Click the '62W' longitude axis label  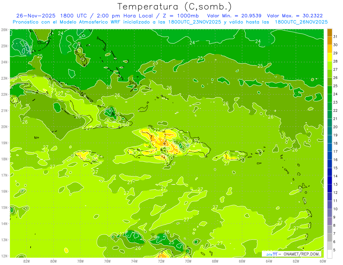(x=296, y=261)
